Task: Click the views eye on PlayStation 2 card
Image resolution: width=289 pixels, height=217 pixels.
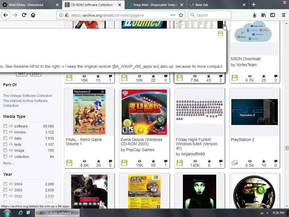Action: [250, 161]
